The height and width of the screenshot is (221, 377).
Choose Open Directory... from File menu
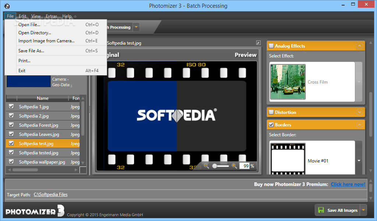[x=56, y=33]
